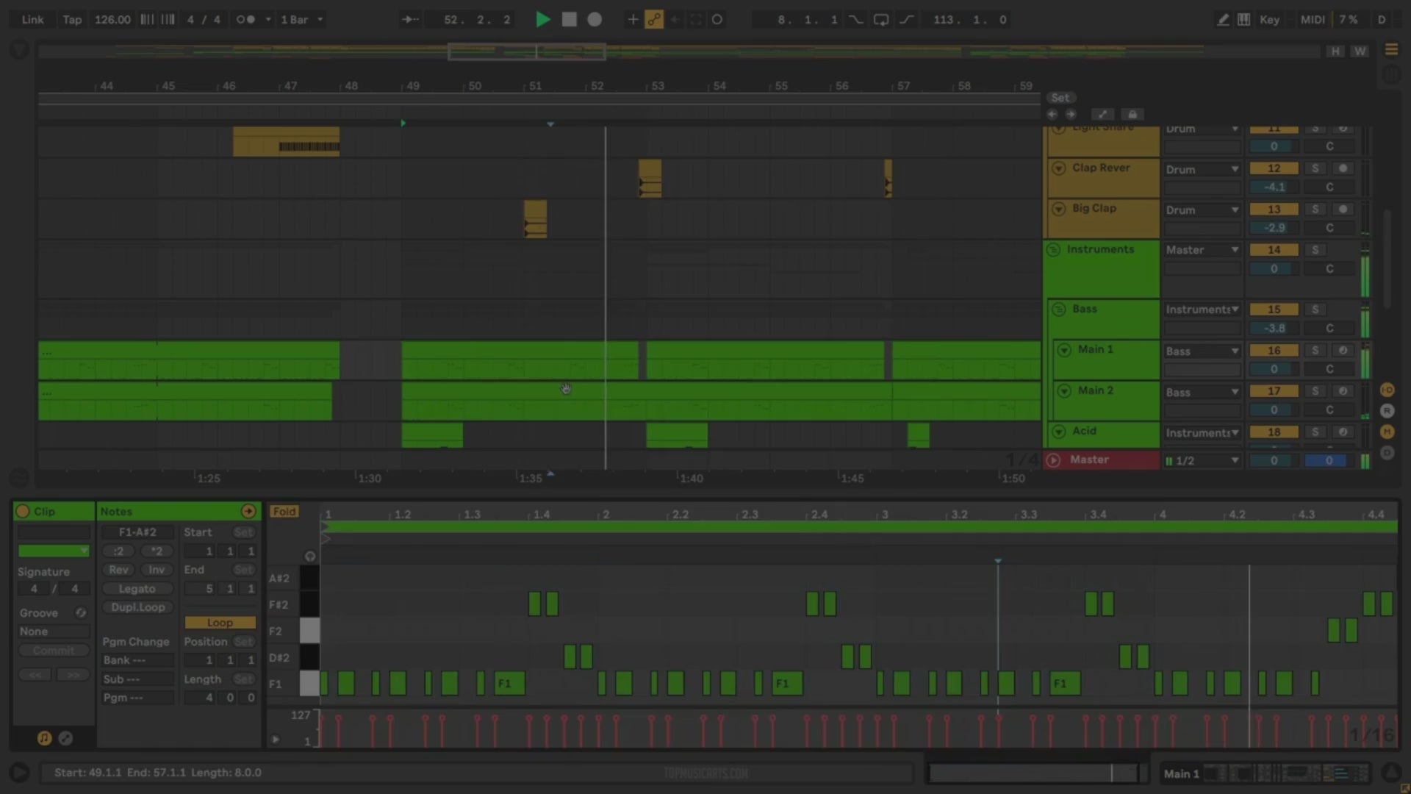This screenshot has width=1411, height=794.
Task: Toggle the Fold button in note editor
Action: coord(284,512)
